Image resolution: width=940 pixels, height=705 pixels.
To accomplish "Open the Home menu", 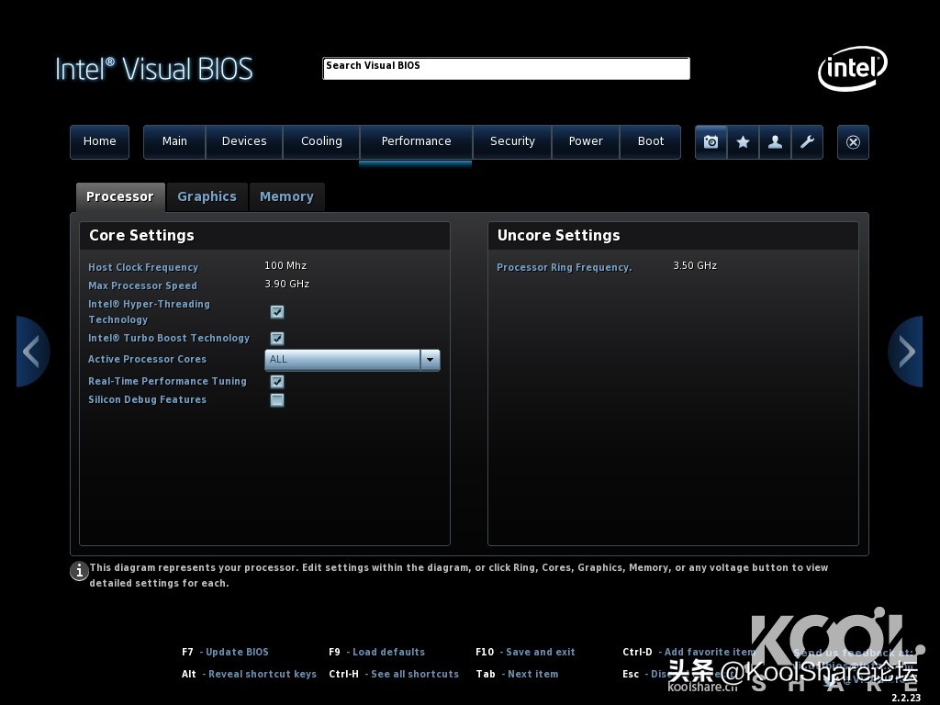I will (99, 141).
